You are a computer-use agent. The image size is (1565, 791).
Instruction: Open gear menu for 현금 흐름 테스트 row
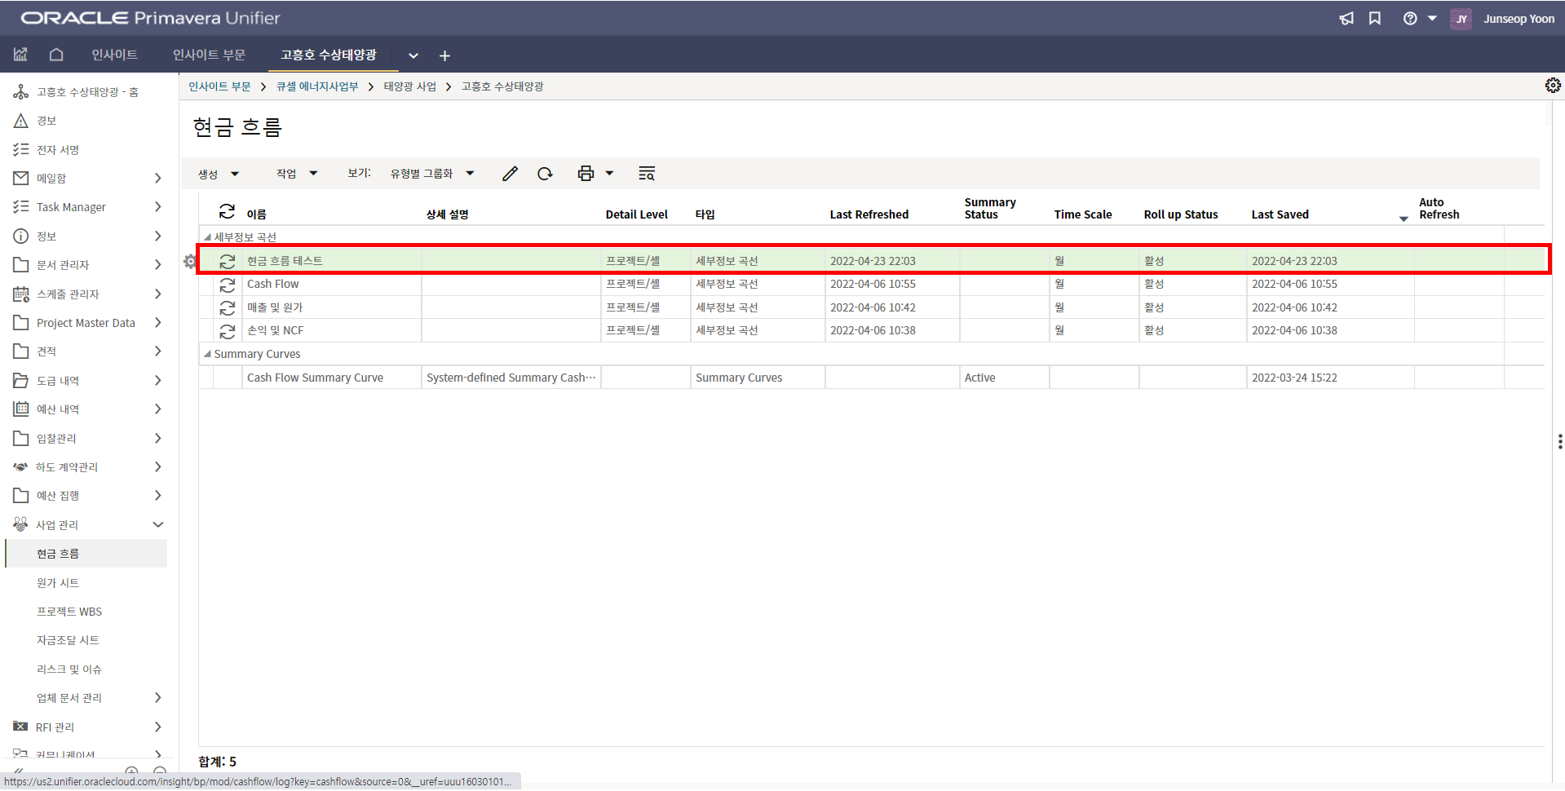tap(190, 262)
